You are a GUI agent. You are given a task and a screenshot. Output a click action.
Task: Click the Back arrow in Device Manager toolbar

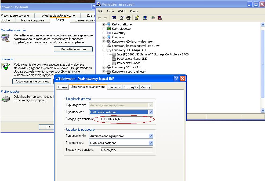pos(99,18)
